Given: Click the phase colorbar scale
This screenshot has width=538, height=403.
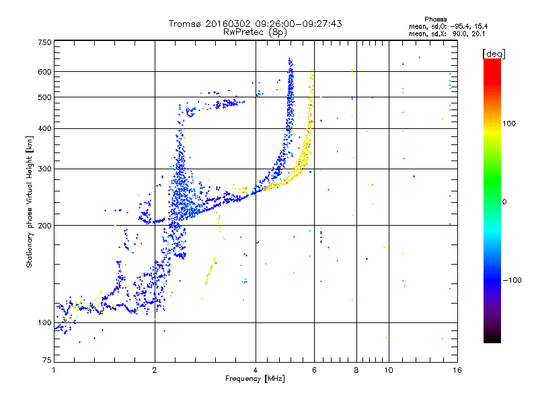Looking at the screenshot, I should pyautogui.click(x=492, y=200).
